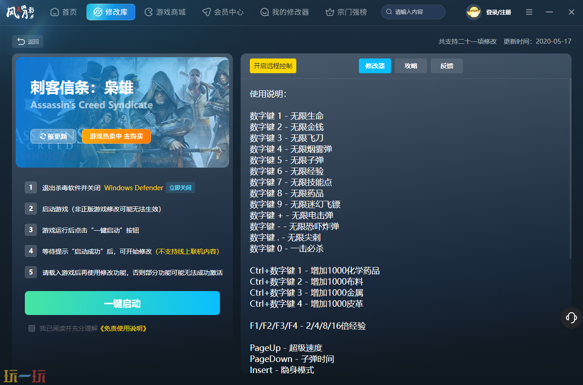Click 立即关闭 Windows Defender button
Screen dimensions: 583x385
[x=180, y=188]
